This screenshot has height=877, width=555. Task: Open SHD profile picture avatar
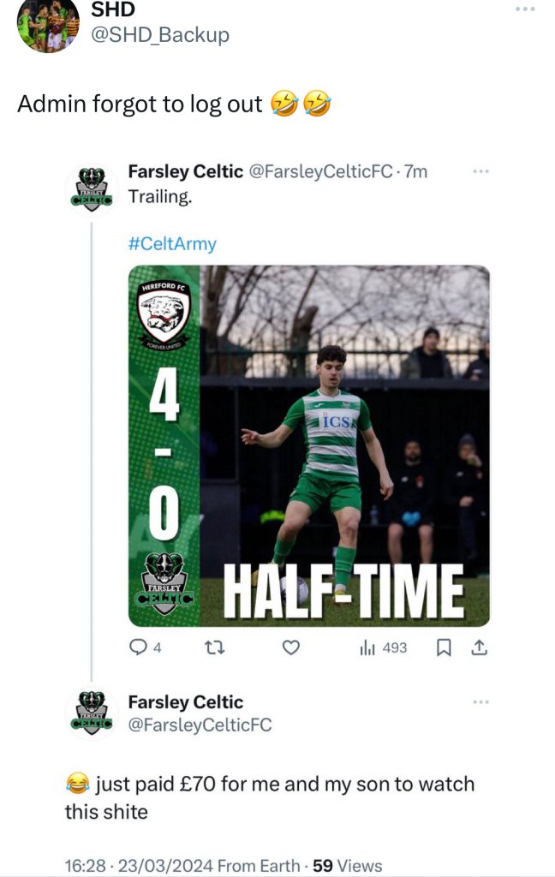pyautogui.click(x=48, y=24)
